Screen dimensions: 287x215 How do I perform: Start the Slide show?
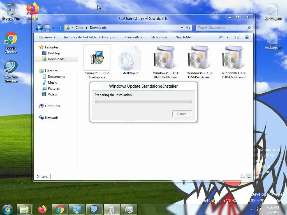click(159, 37)
